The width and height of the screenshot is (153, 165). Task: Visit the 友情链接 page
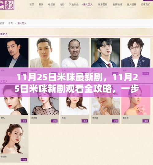(117, 6)
